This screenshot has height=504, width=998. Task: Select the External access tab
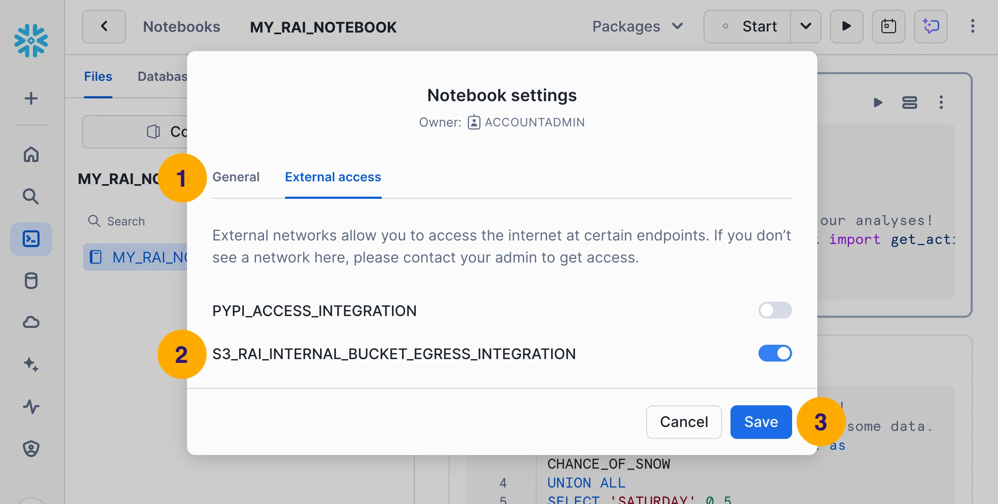pyautogui.click(x=333, y=177)
